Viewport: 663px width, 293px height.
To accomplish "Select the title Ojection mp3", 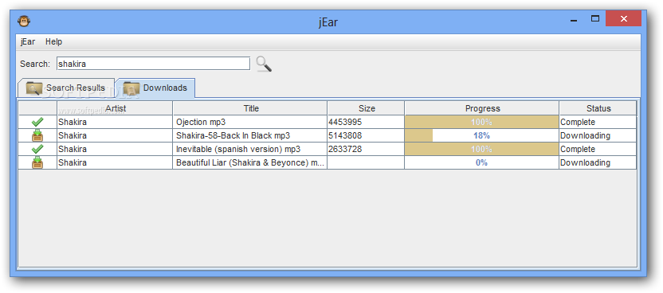I will point(201,122).
